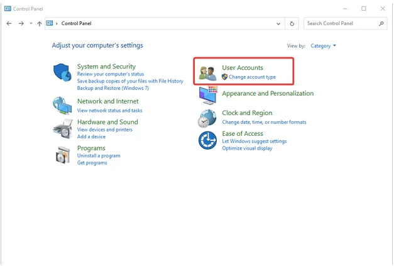
Task: Open the Programs category
Action: pos(91,148)
